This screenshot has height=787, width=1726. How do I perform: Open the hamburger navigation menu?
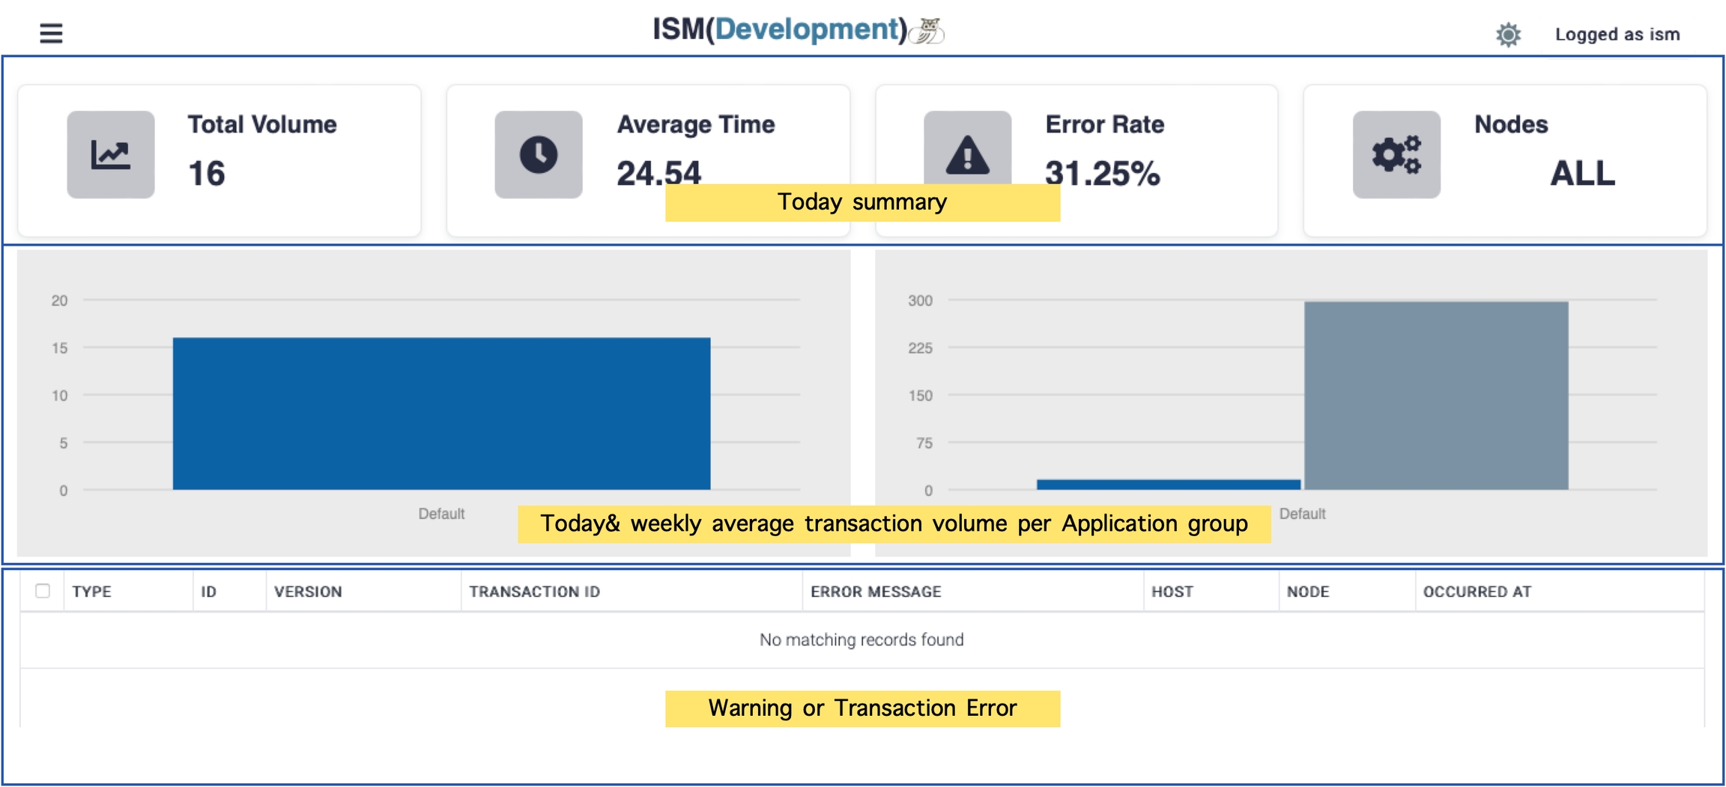click(x=51, y=33)
